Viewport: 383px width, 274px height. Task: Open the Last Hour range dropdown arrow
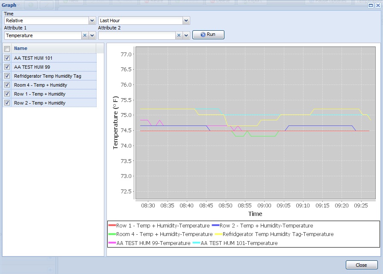pos(186,20)
